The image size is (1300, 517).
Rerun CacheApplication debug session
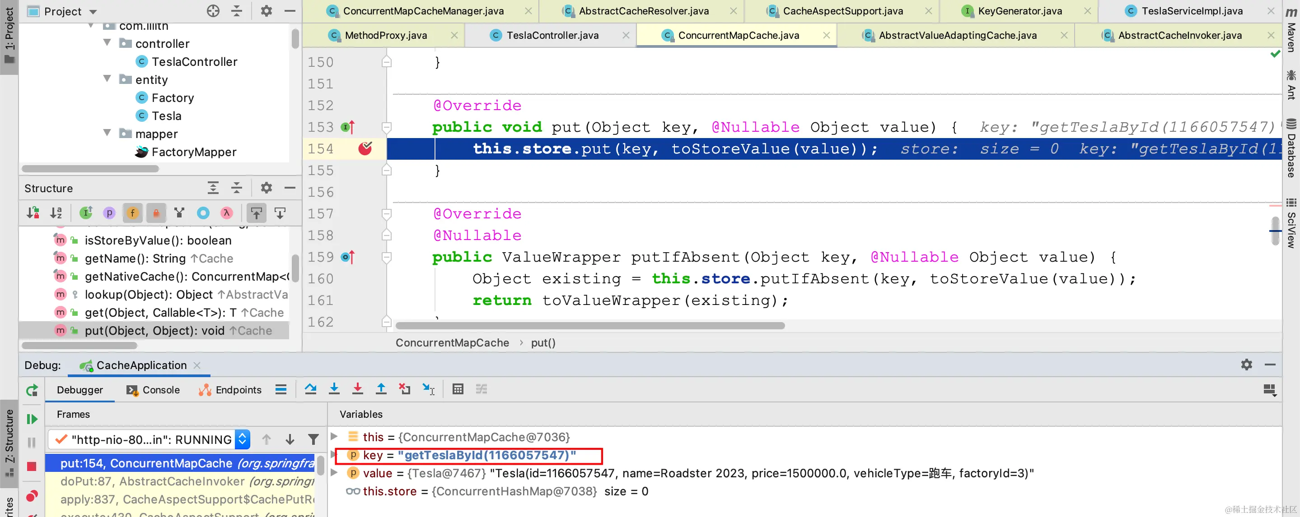tap(32, 391)
